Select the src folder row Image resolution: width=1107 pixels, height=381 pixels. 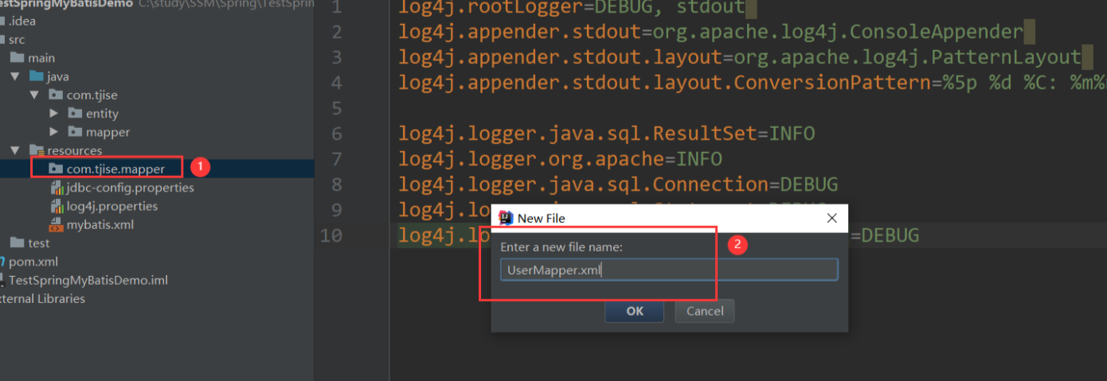[x=157, y=39]
